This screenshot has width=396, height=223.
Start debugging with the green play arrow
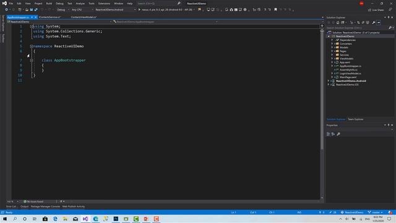(x=139, y=10)
